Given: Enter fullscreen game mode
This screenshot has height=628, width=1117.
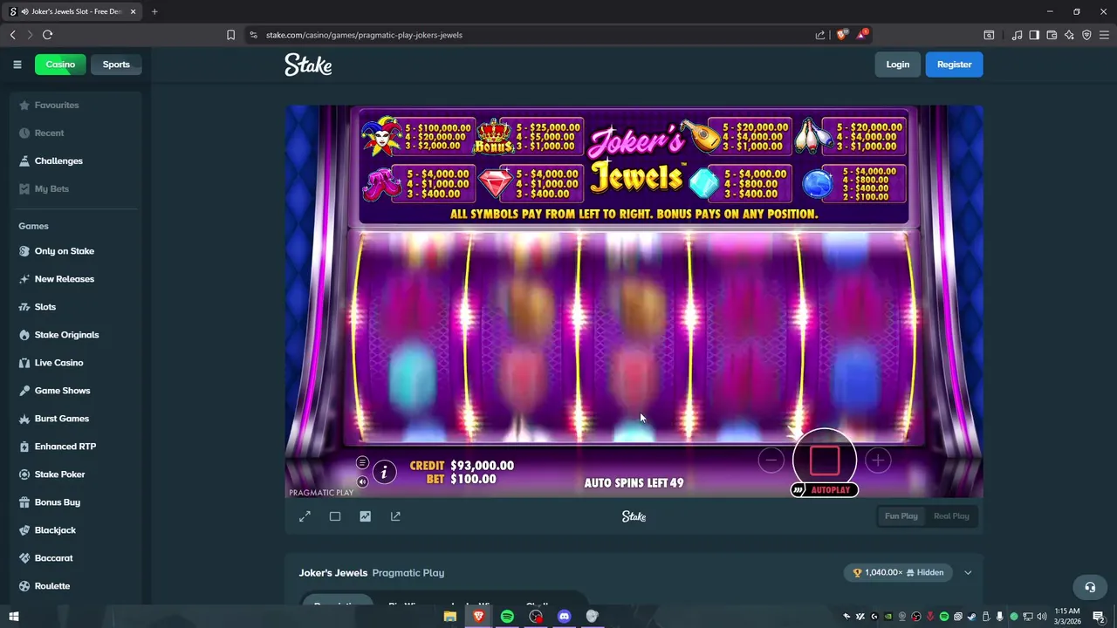Looking at the screenshot, I should pyautogui.click(x=305, y=516).
